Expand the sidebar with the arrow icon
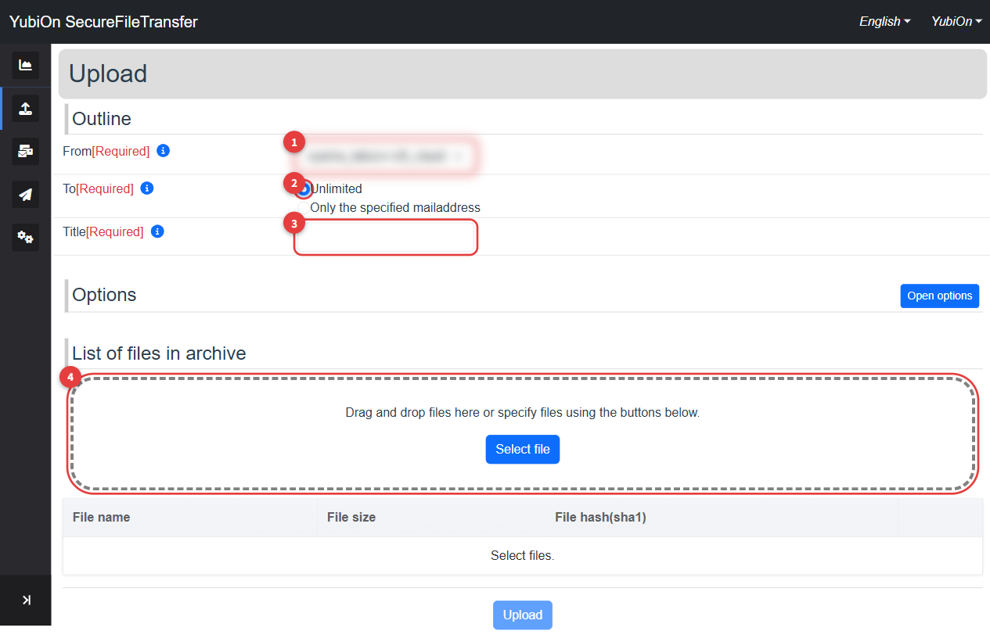 pyautogui.click(x=26, y=600)
